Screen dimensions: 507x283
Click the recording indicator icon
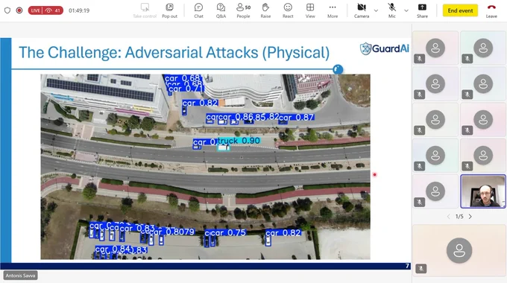(x=19, y=10)
